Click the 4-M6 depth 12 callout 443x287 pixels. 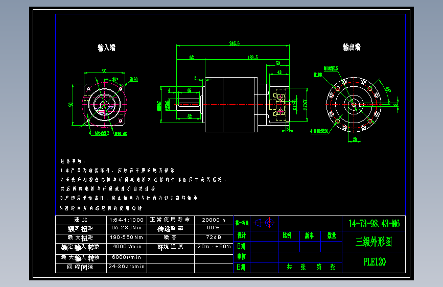(x=99, y=133)
